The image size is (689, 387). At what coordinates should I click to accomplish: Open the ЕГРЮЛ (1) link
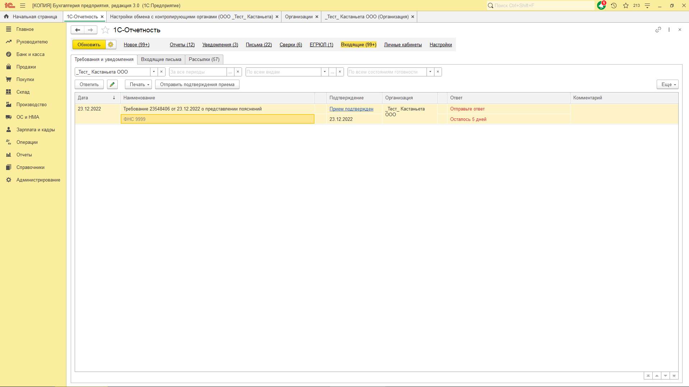coord(321,44)
